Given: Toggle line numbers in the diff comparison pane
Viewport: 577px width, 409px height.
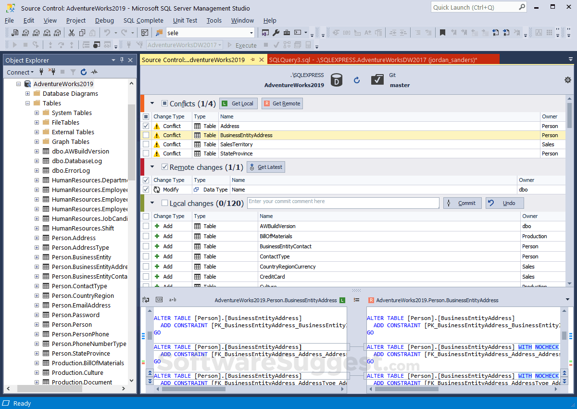Looking at the screenshot, I should [159, 299].
